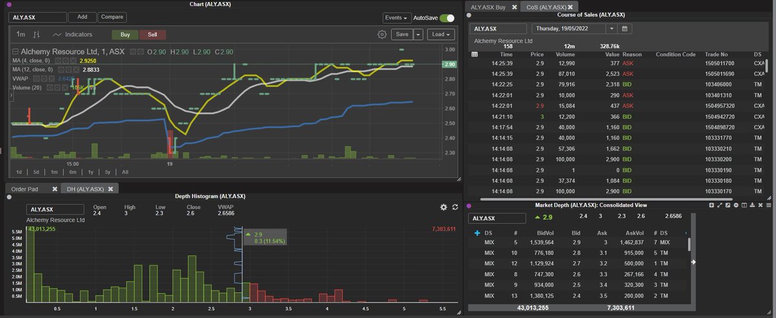Click the Add button in chart
This screenshot has width=776, height=318.
(x=82, y=17)
